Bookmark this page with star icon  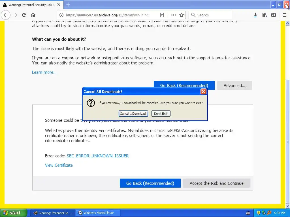182,15
